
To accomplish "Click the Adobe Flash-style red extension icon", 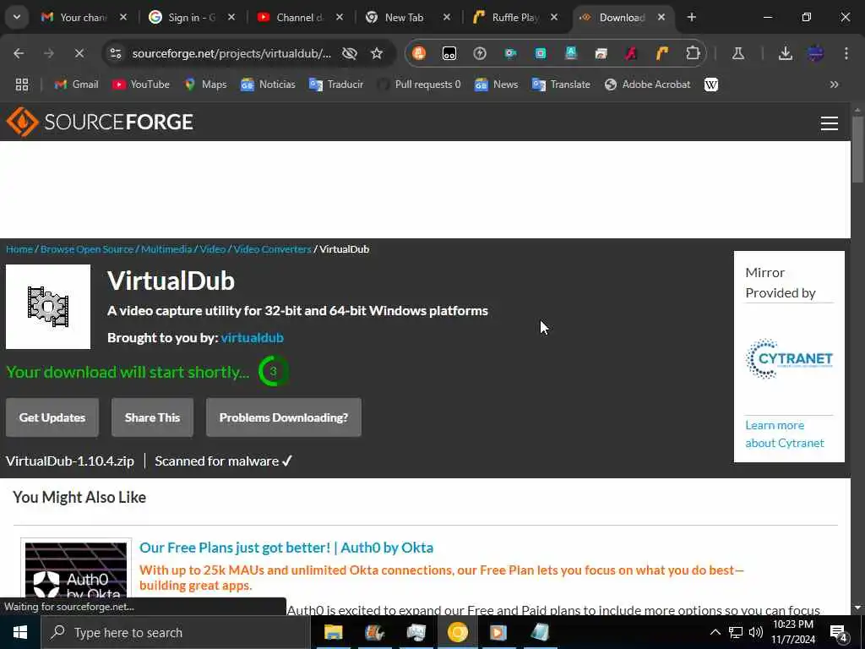I will point(631,53).
